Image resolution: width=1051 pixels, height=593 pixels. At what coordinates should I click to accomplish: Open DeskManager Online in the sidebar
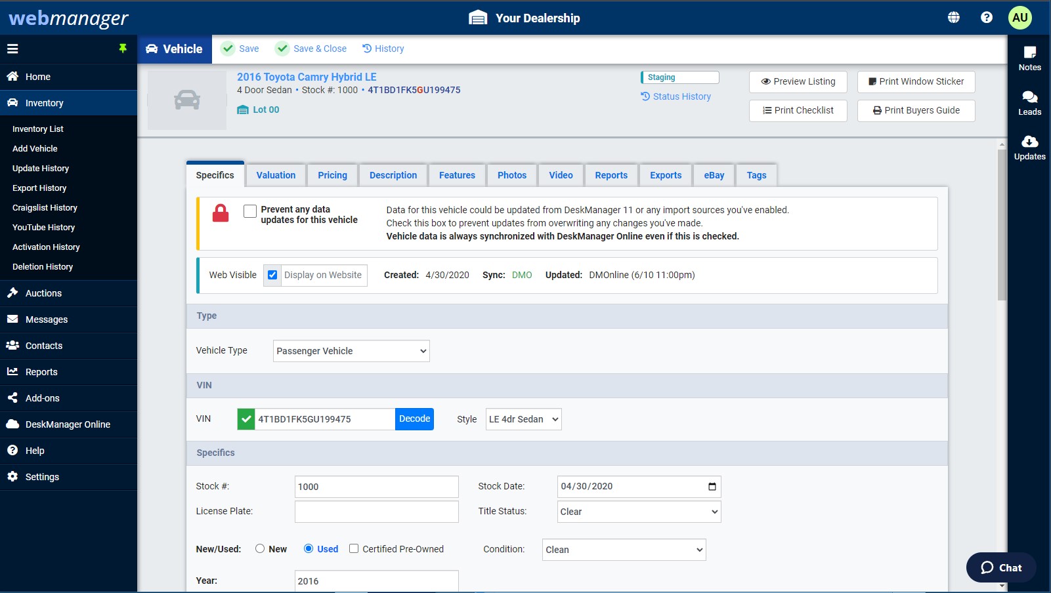pyautogui.click(x=68, y=424)
